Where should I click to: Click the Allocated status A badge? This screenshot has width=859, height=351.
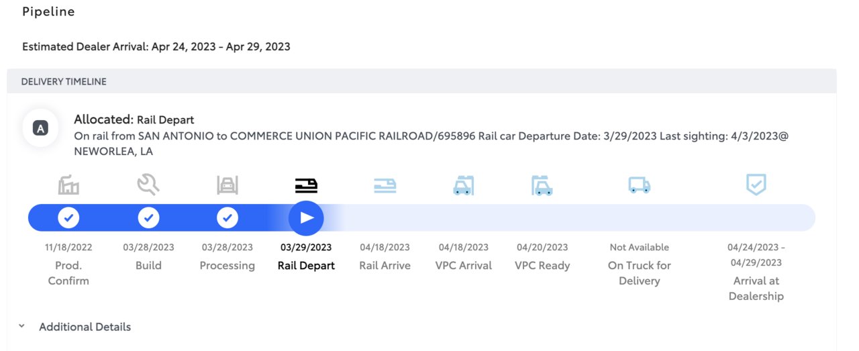click(40, 129)
